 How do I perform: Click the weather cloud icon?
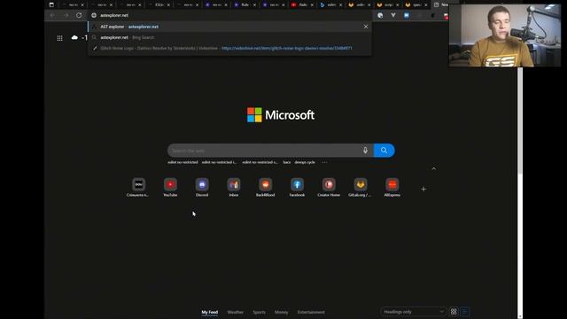coord(74,37)
